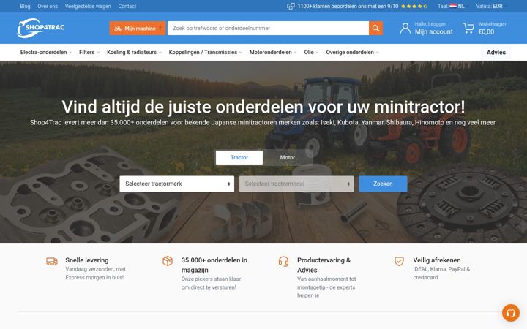The image size is (527, 329).
Task: Click the Vind altijd de juiste onderdelen headline
Action: (263, 107)
